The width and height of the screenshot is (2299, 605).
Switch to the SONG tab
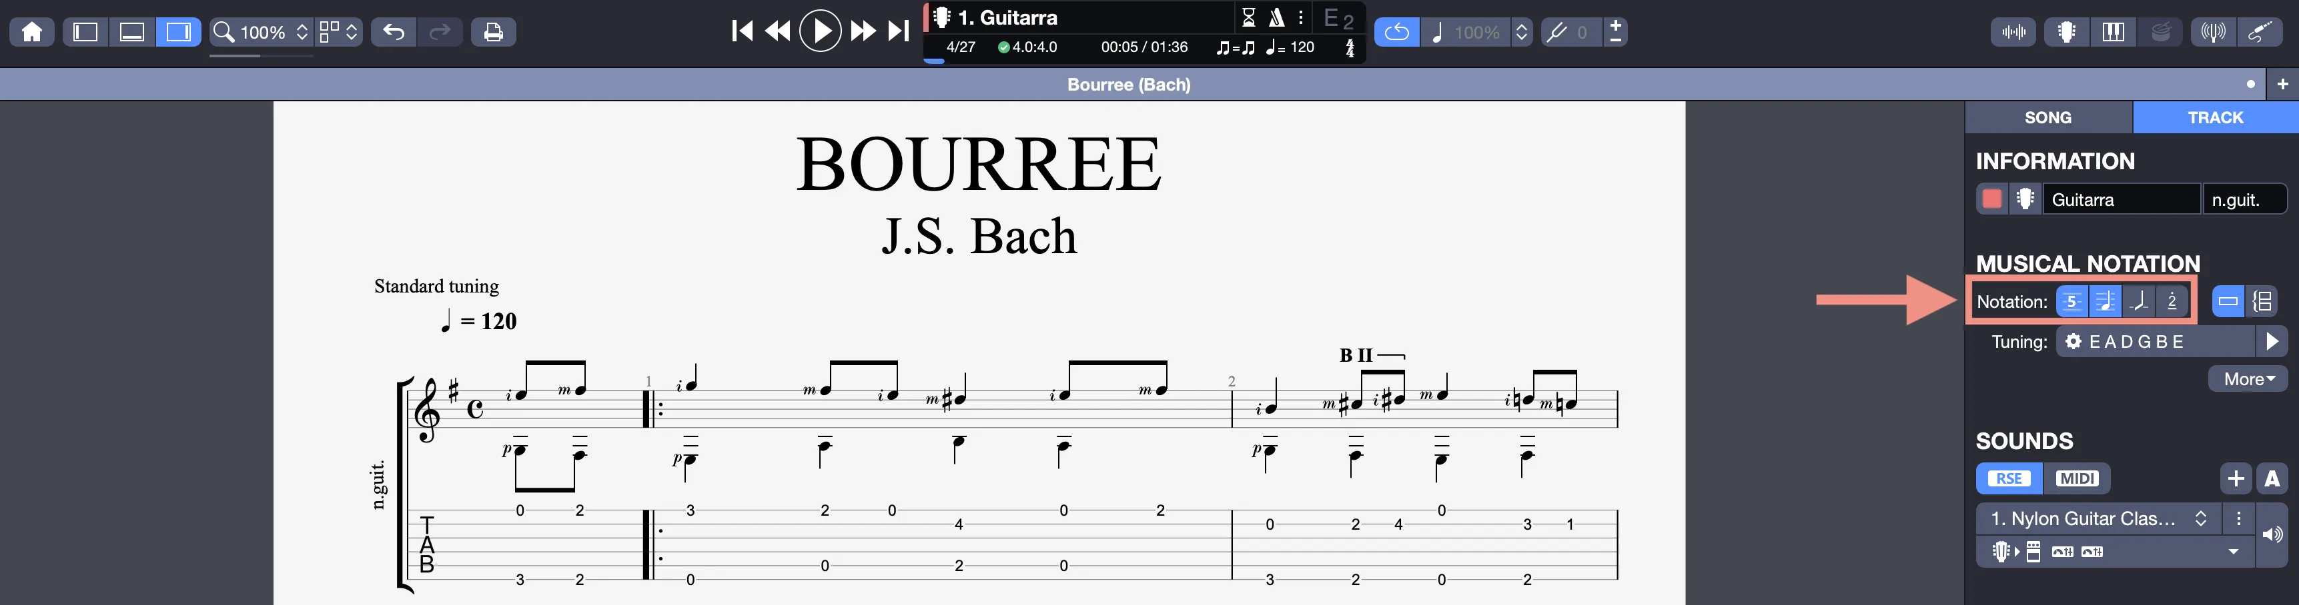[2048, 117]
